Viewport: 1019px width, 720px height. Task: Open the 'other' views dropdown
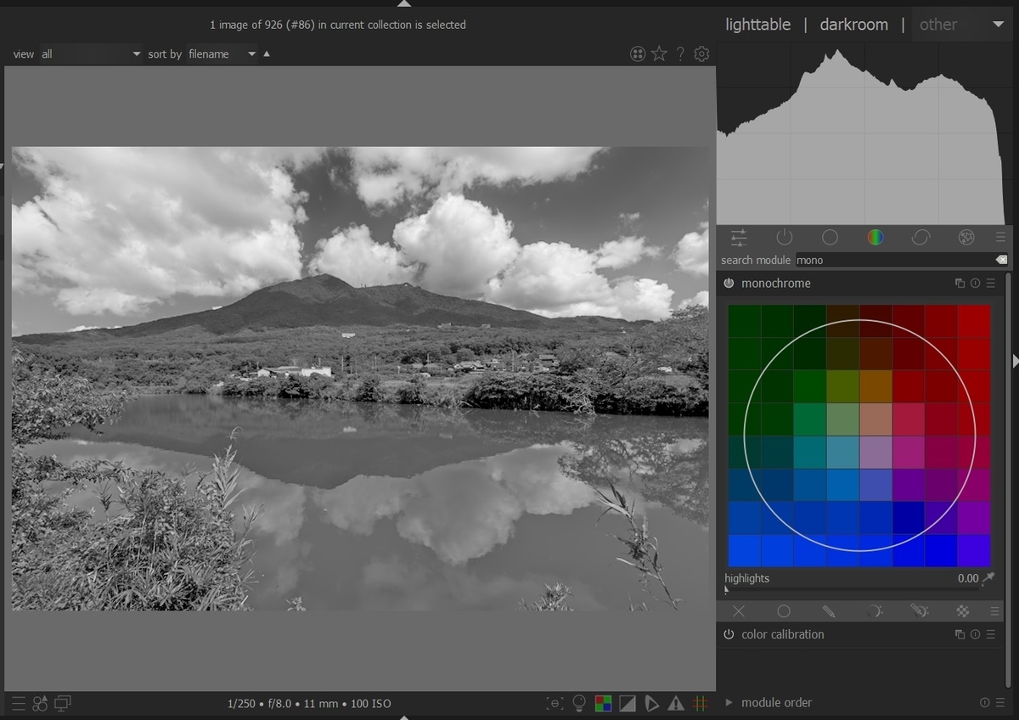click(x=962, y=25)
